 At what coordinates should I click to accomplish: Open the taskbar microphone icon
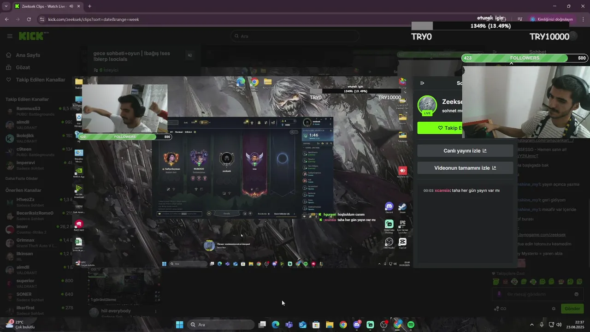click(x=542, y=325)
